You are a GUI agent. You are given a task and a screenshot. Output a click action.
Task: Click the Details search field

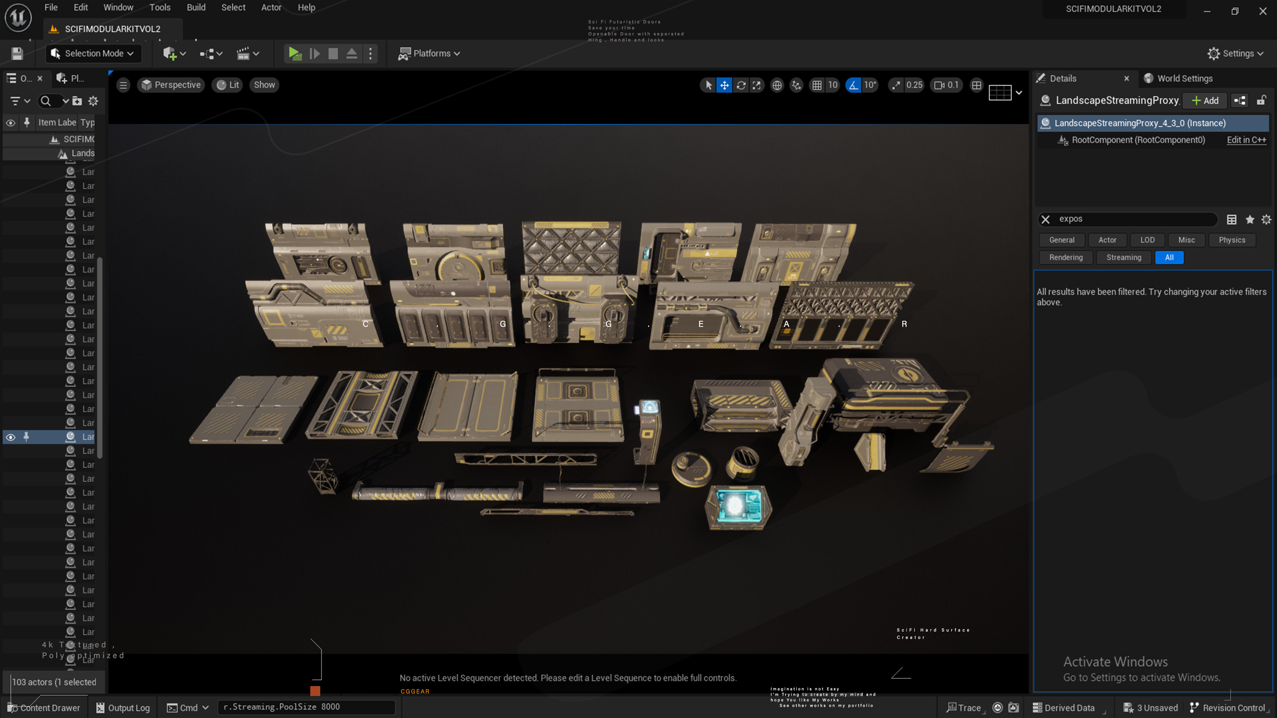point(1135,219)
